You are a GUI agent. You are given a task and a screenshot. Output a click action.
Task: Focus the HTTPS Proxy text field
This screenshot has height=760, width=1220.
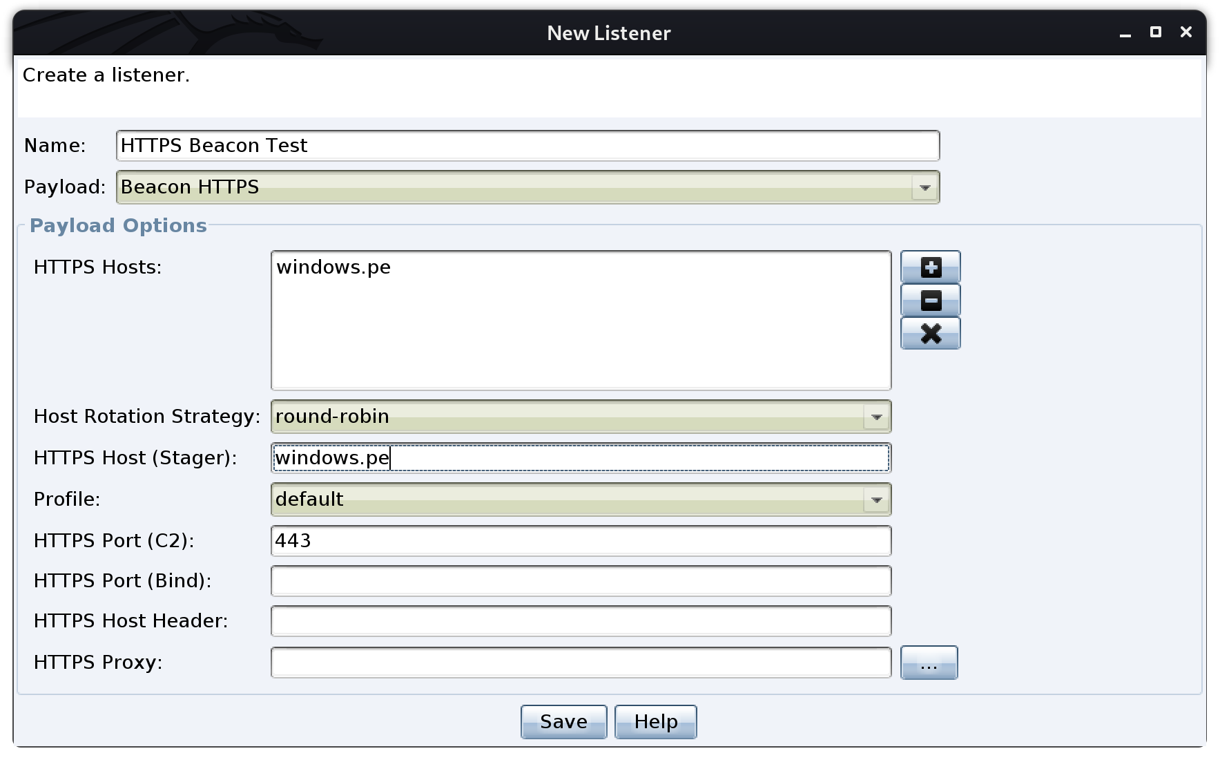(581, 663)
